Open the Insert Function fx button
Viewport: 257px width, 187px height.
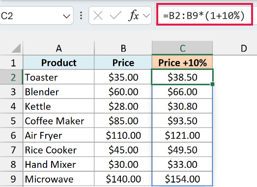tap(134, 16)
